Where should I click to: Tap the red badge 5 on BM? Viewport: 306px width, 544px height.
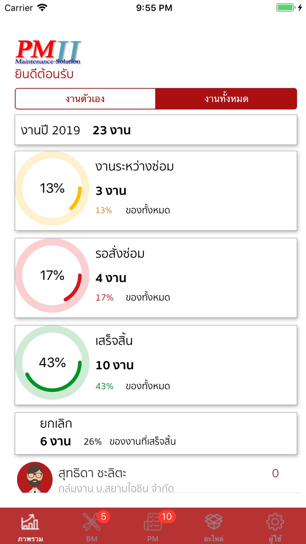103,516
